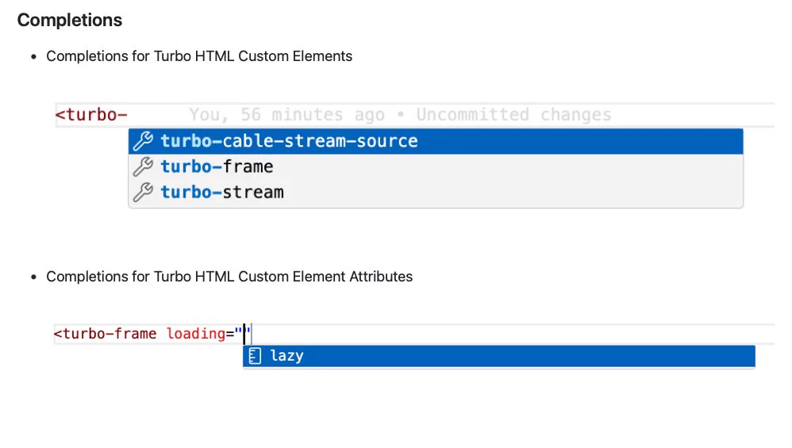Click the loading attribute name
This screenshot has width=792, height=448.
[196, 334]
